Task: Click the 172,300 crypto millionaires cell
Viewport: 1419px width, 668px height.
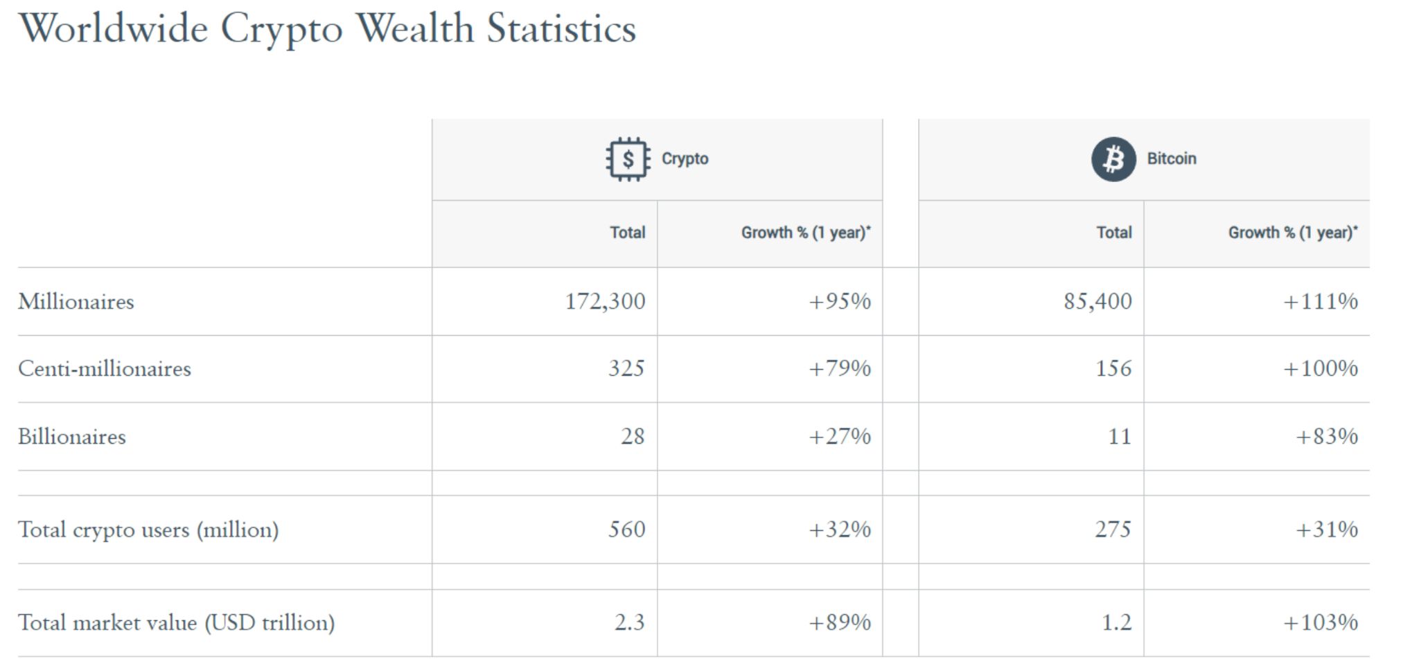Action: coord(605,302)
